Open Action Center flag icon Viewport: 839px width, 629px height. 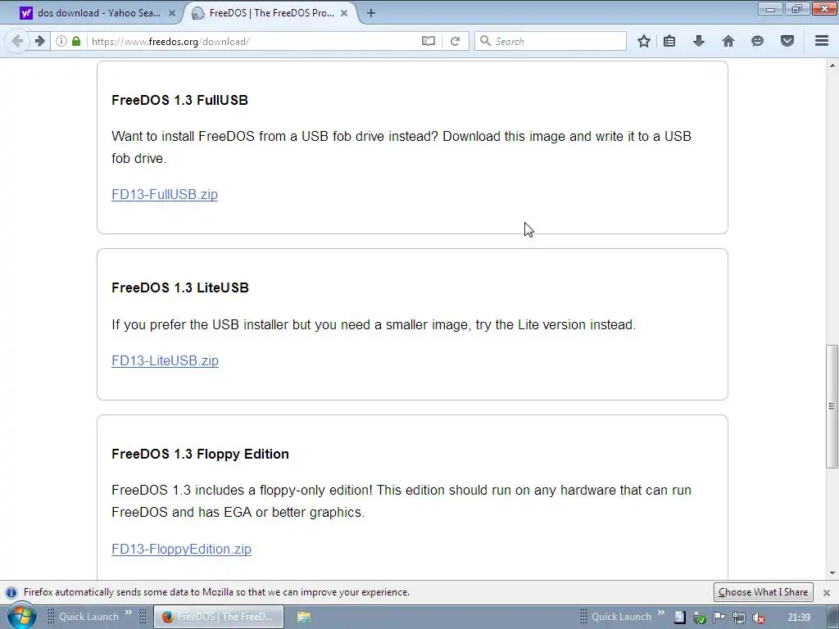719,618
